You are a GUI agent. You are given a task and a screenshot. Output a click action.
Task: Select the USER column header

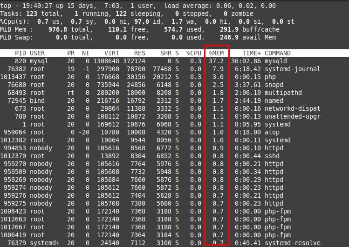(x=37, y=53)
